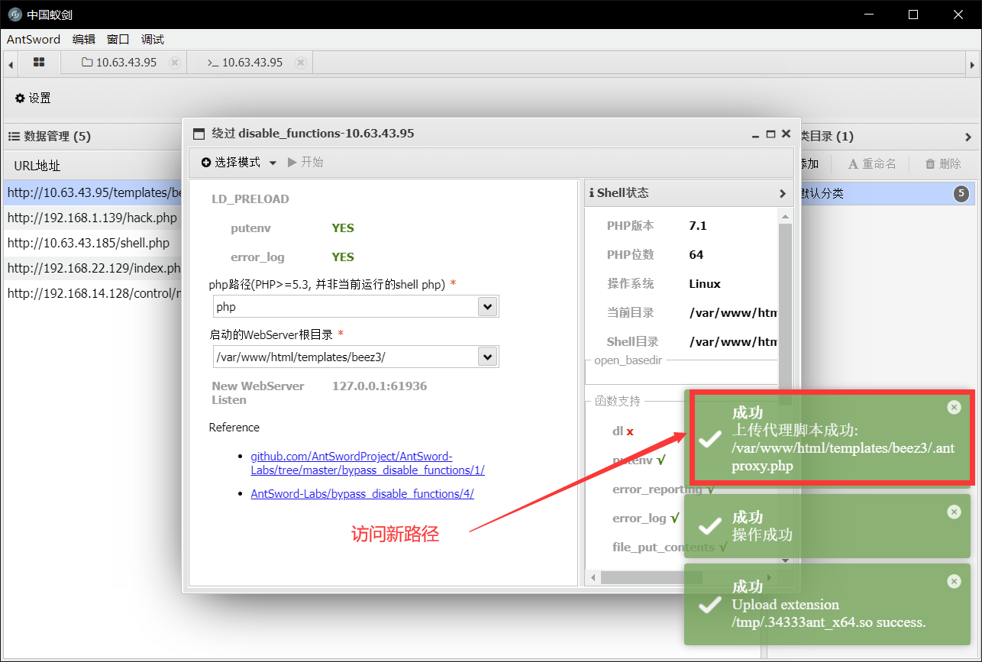Click the AntSword app icon in titlebar
This screenshot has height=662, width=982.
(x=15, y=15)
